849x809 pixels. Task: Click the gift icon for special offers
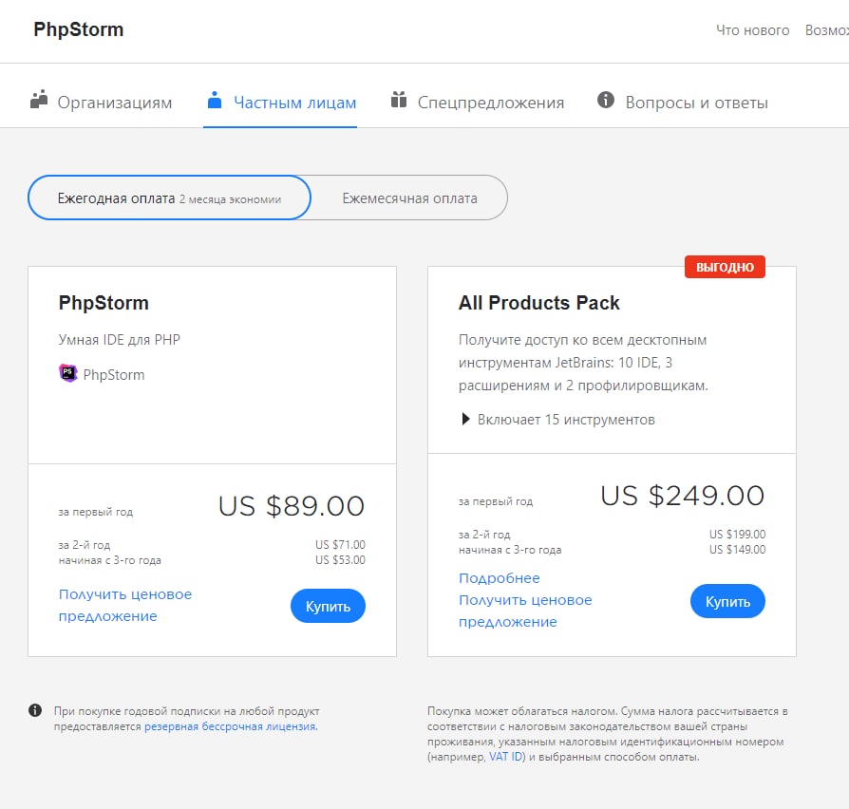click(x=399, y=100)
